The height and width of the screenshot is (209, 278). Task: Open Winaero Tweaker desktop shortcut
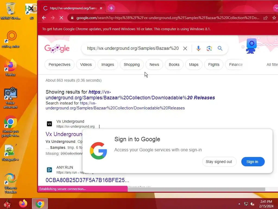click(11, 183)
